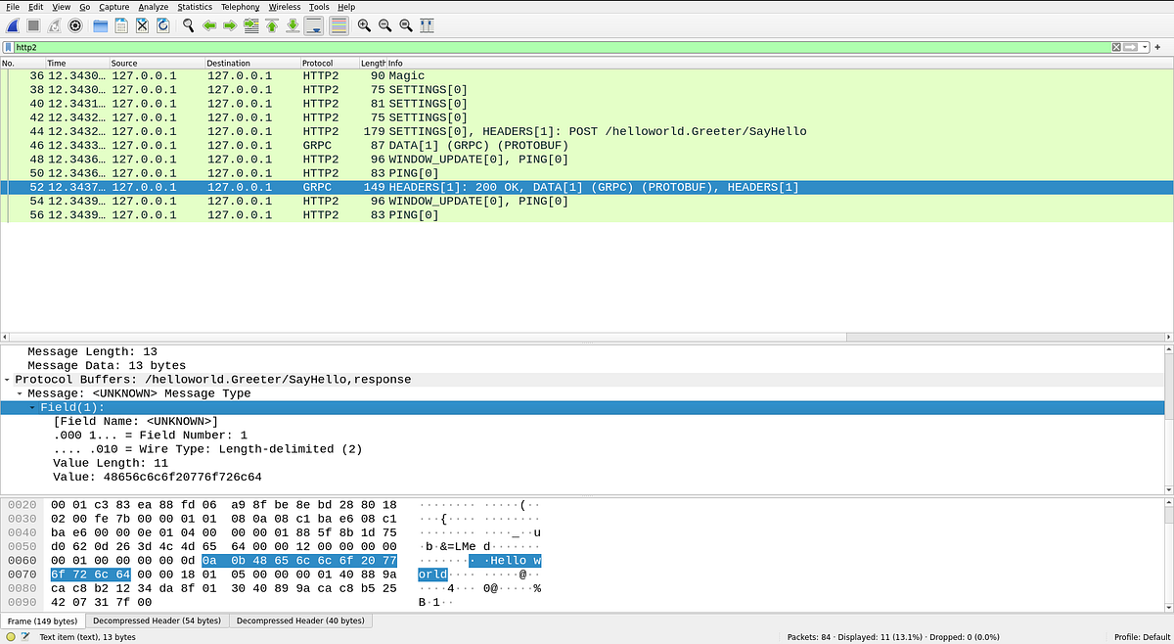Click the Profile: Default status label
This screenshot has height=644, width=1174.
[x=1142, y=637]
